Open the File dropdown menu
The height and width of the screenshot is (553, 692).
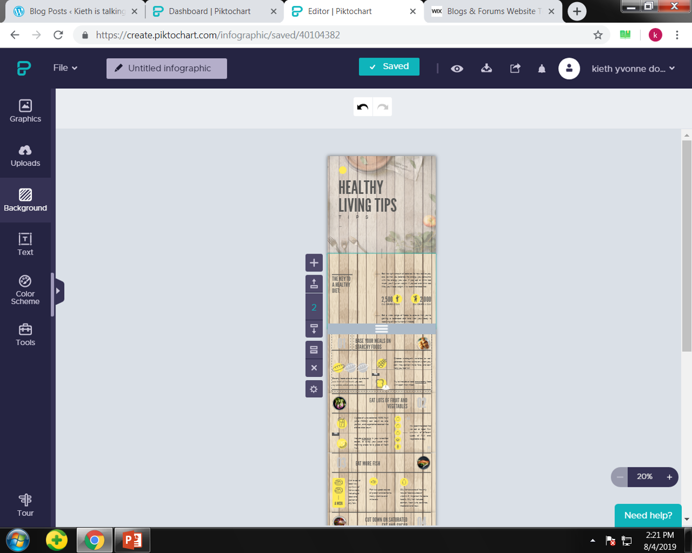(x=65, y=68)
